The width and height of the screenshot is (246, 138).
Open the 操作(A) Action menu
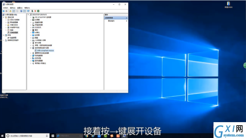[13, 8]
